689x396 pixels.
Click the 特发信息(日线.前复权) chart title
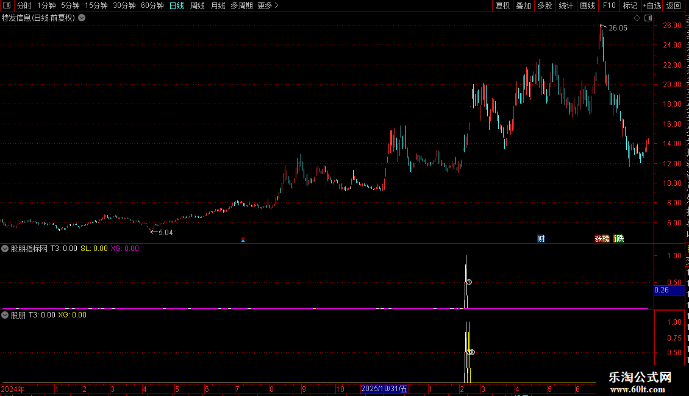click(x=38, y=18)
